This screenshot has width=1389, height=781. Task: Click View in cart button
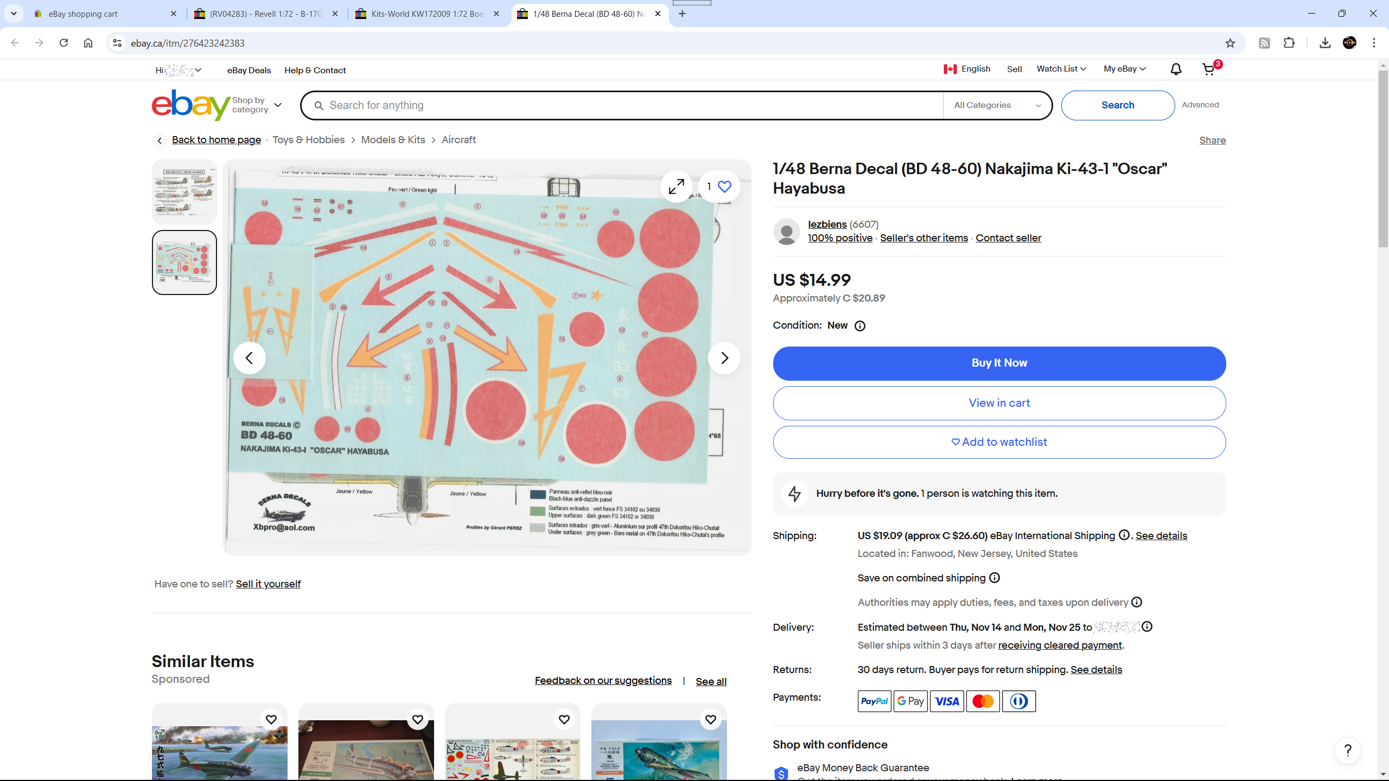pos(999,403)
